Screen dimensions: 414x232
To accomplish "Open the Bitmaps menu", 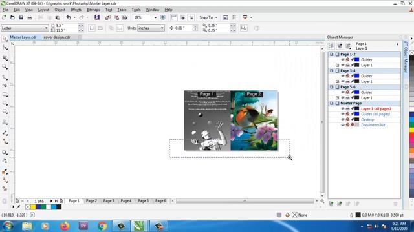I will tap(93, 10).
